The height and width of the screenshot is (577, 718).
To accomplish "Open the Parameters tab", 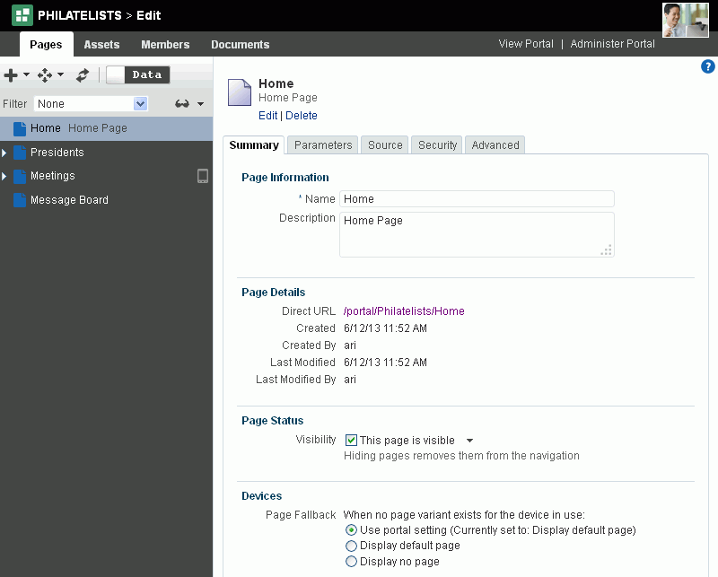I will pyautogui.click(x=323, y=145).
